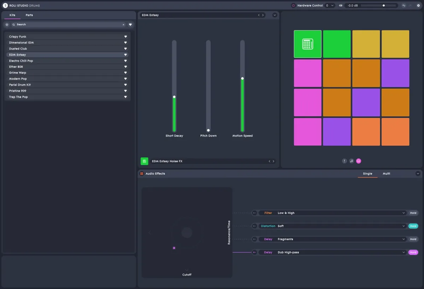This screenshot has height=289, width=424.
Task: Open the Filter Low & High dropdown
Action: point(332,213)
